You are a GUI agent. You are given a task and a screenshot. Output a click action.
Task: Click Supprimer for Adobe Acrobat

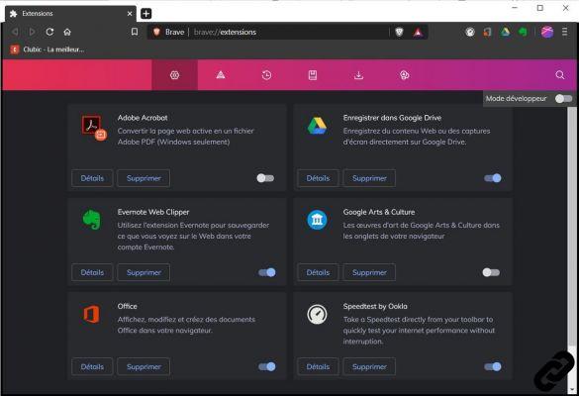coord(144,178)
